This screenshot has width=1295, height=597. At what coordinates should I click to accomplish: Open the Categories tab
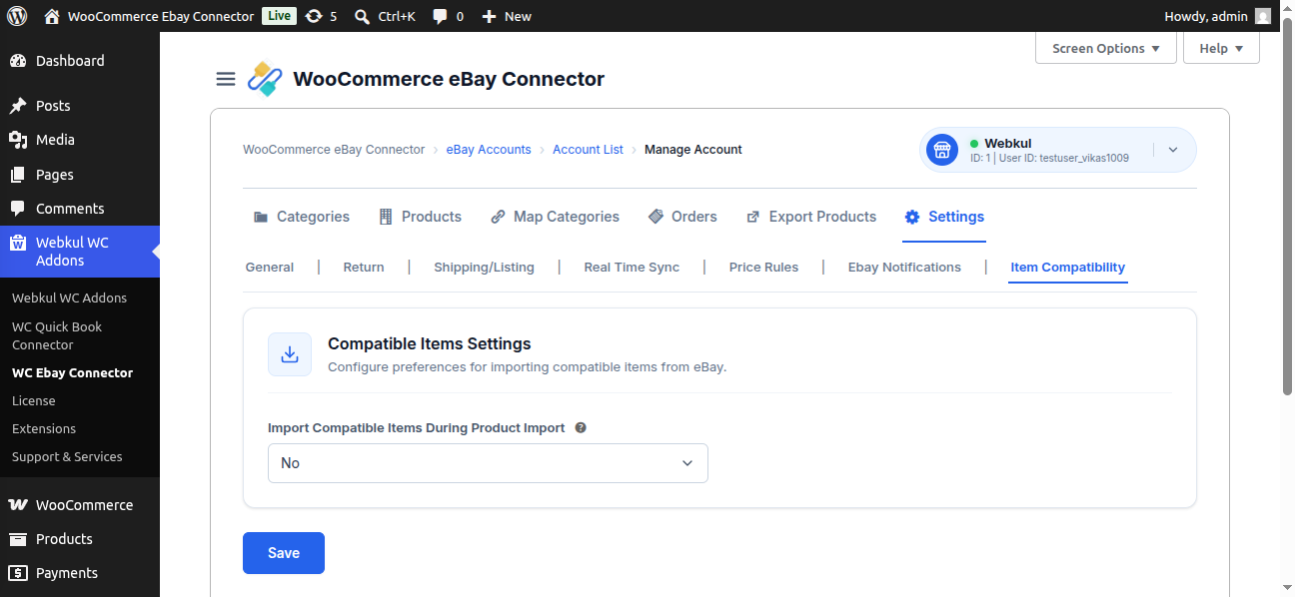click(301, 217)
